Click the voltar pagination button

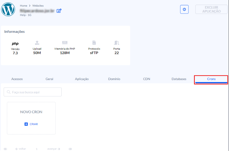tap(21, 149)
